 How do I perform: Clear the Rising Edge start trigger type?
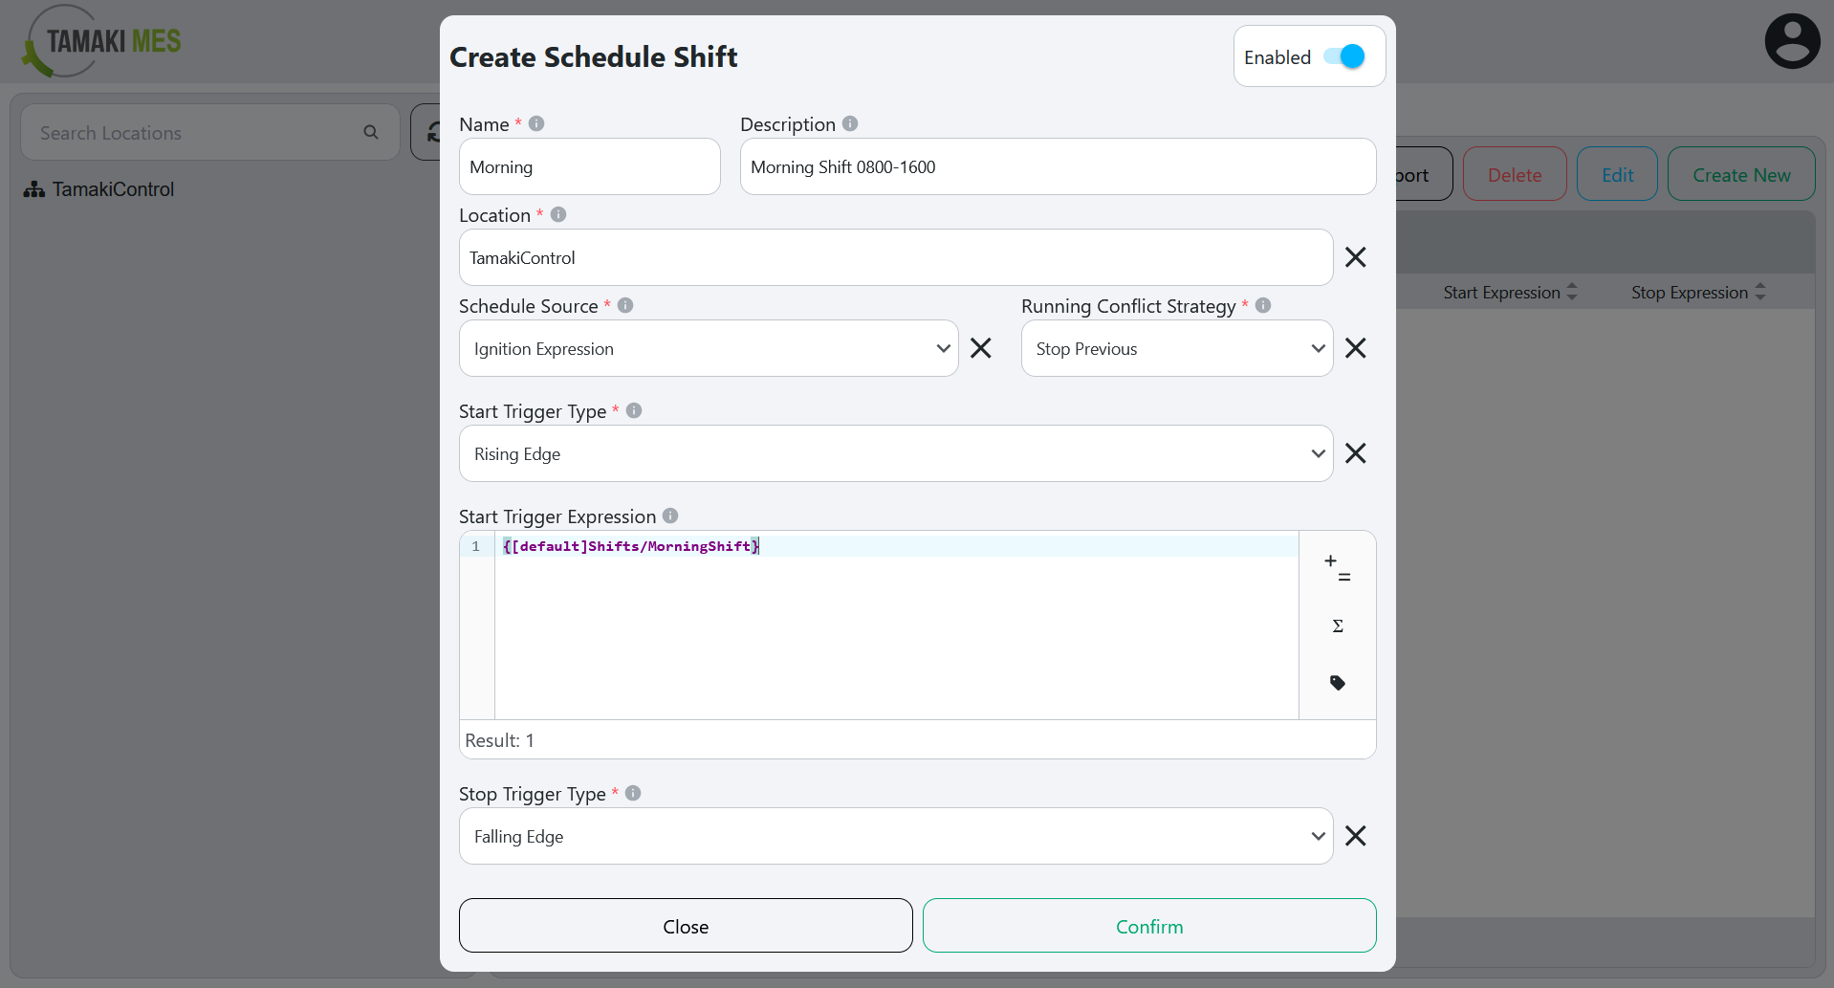point(1356,452)
